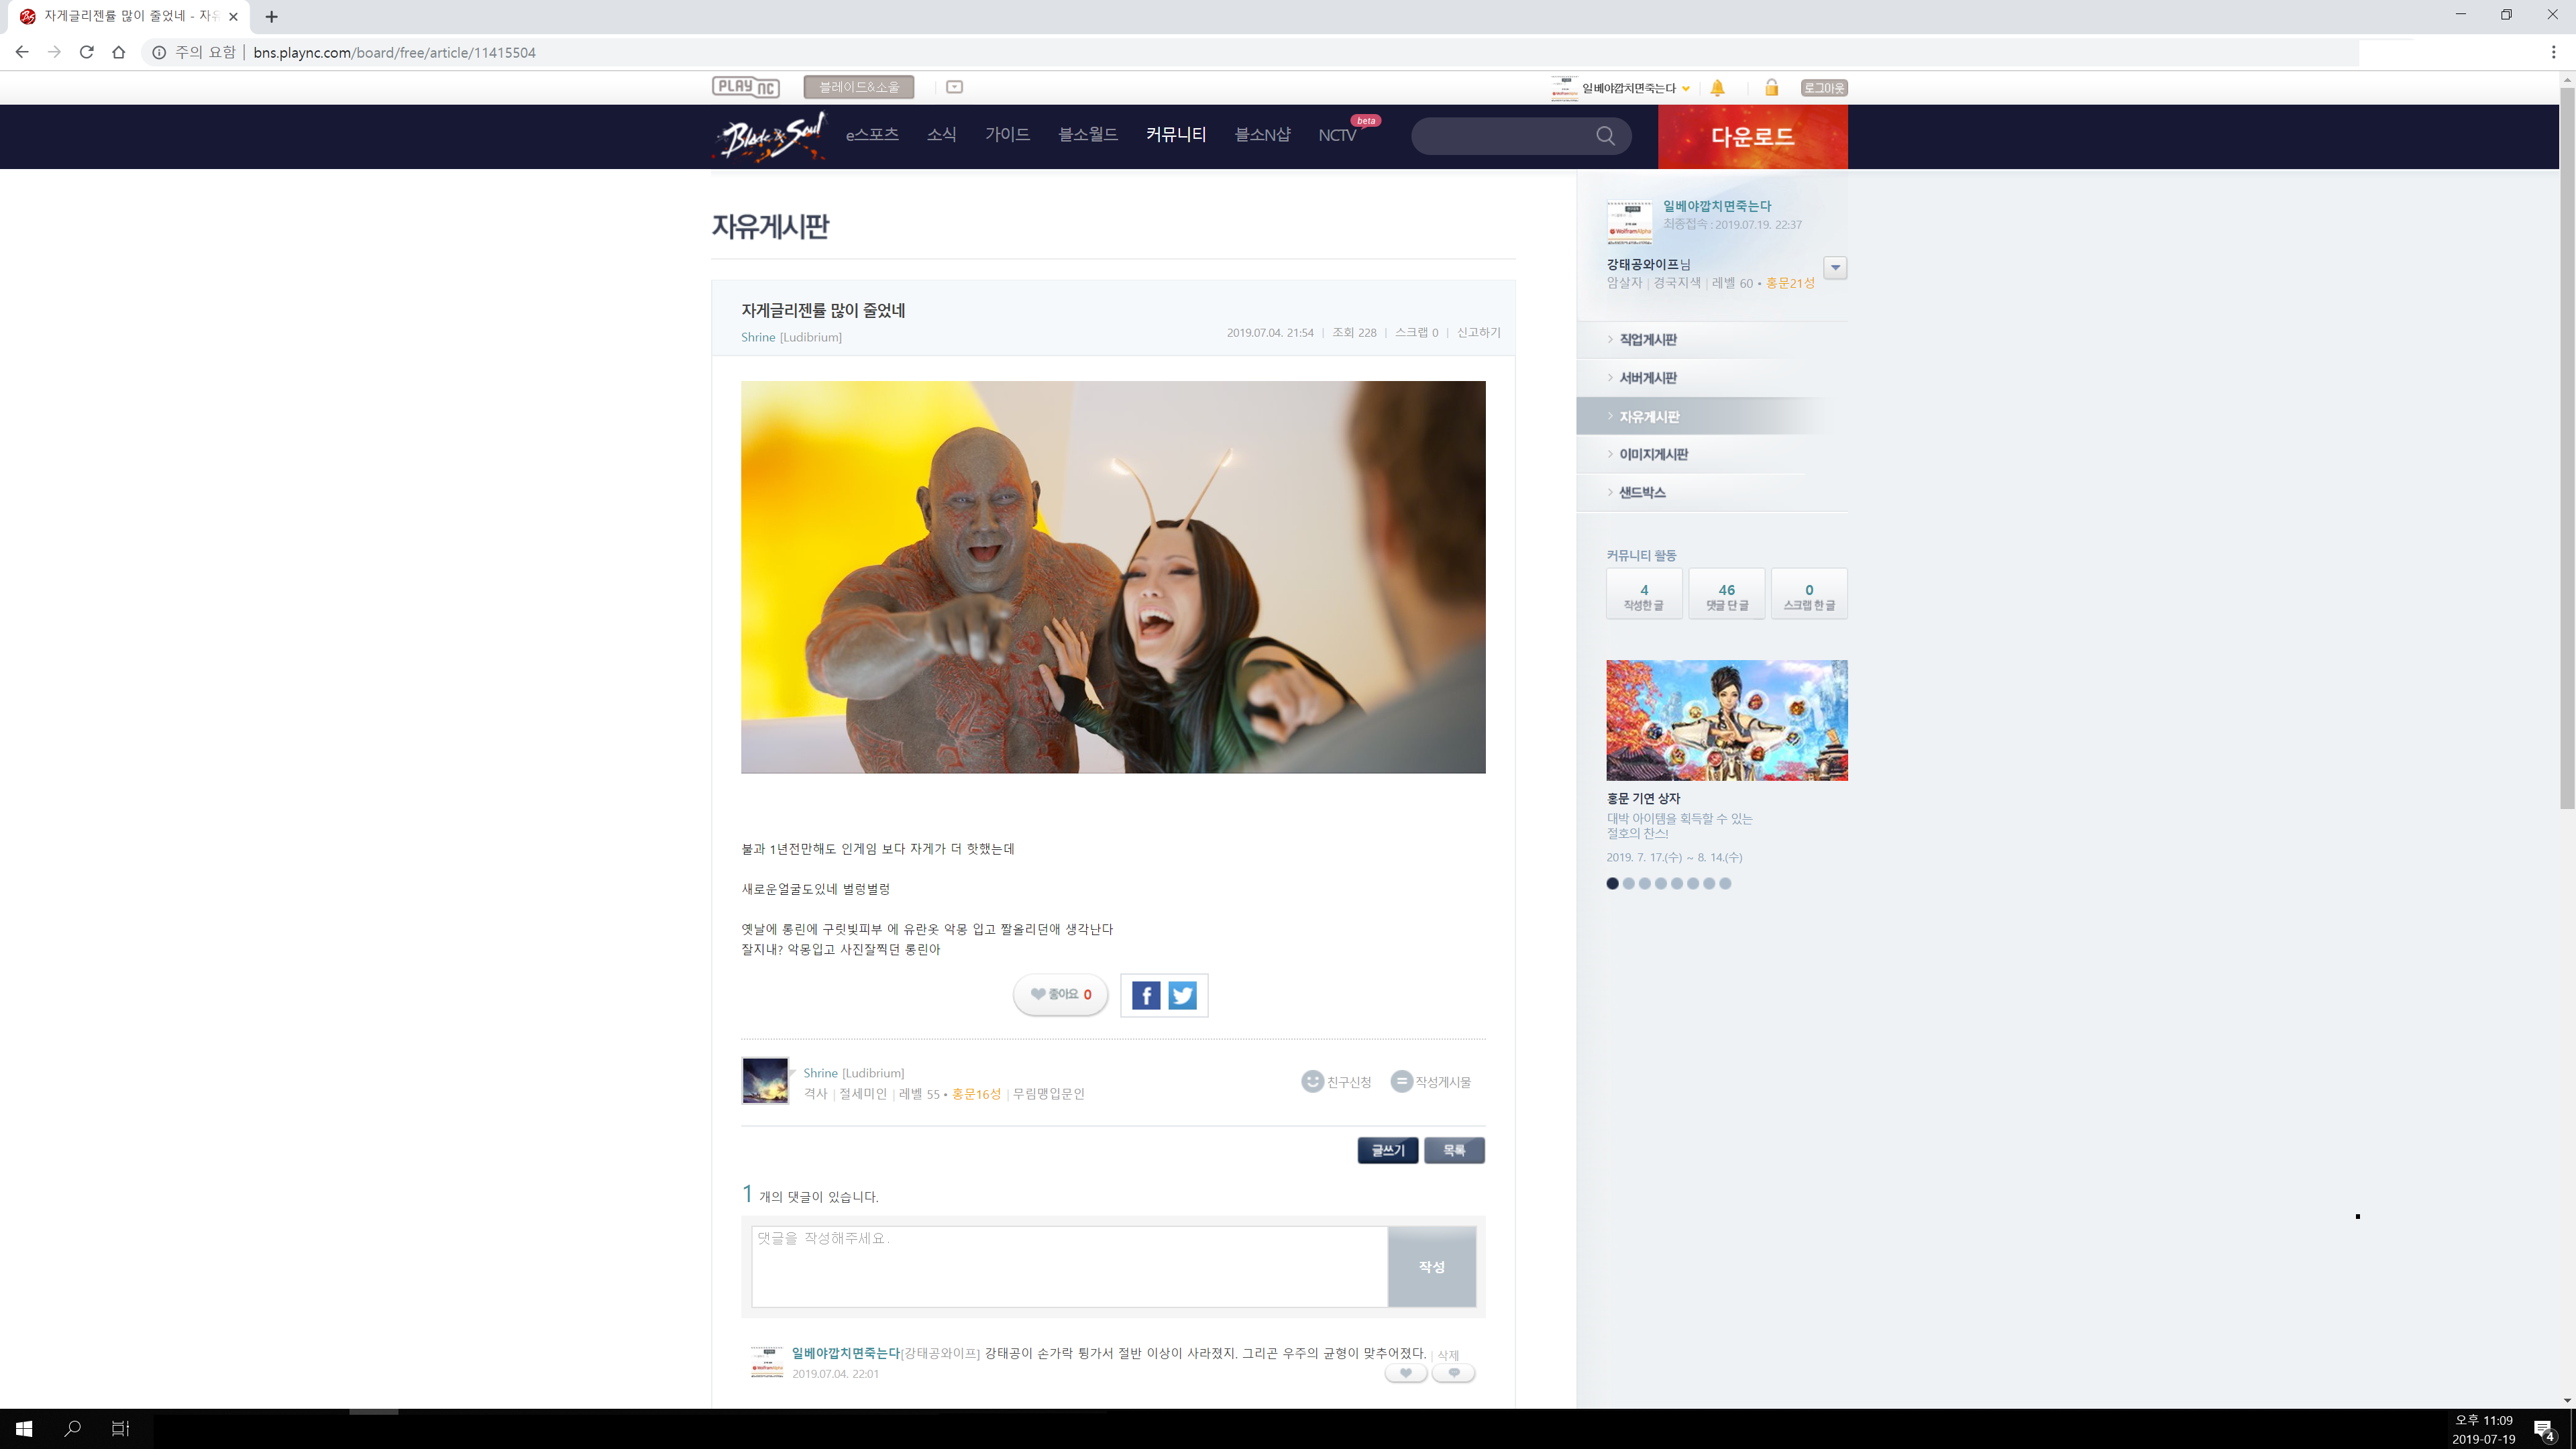The image size is (2576, 1449).
Task: Toggle the 좋아요 like button
Action: [x=1060, y=994]
